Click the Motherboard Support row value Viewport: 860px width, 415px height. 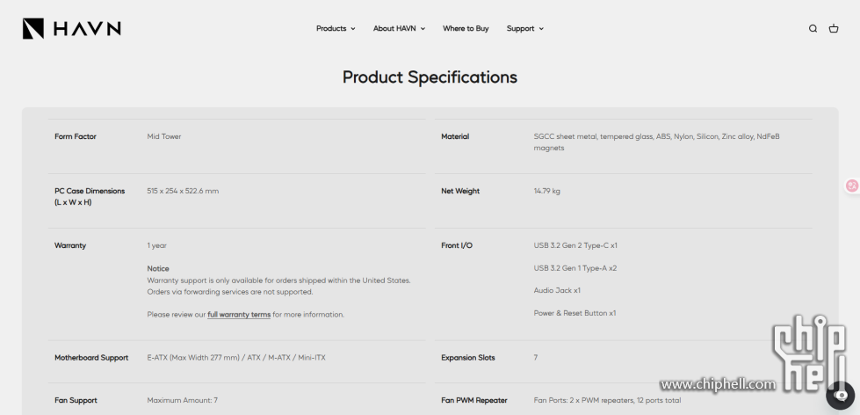tap(236, 358)
